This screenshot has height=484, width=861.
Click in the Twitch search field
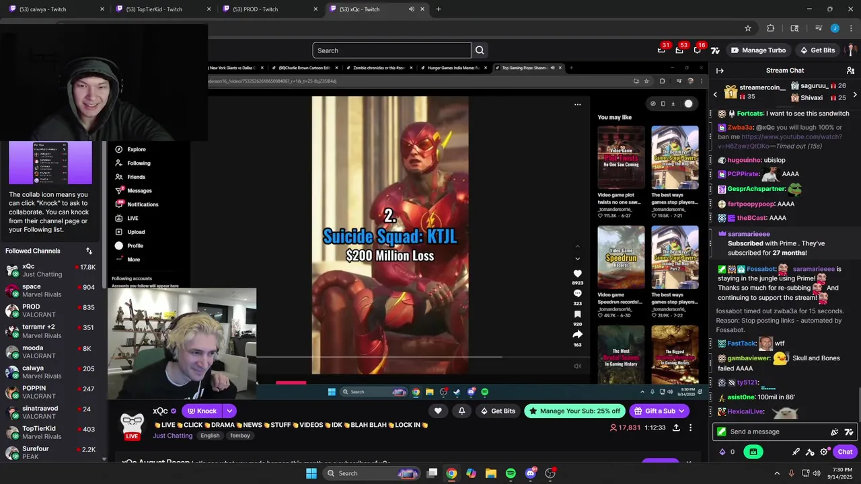point(391,50)
